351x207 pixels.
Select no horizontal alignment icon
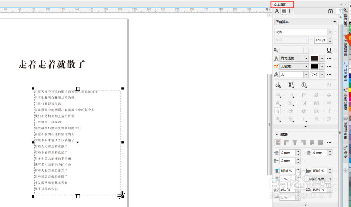278,142
